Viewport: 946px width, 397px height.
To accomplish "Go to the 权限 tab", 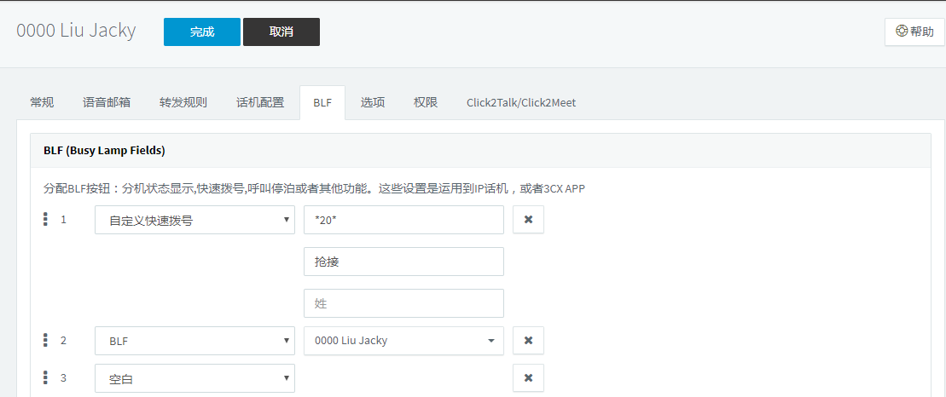I will point(426,102).
